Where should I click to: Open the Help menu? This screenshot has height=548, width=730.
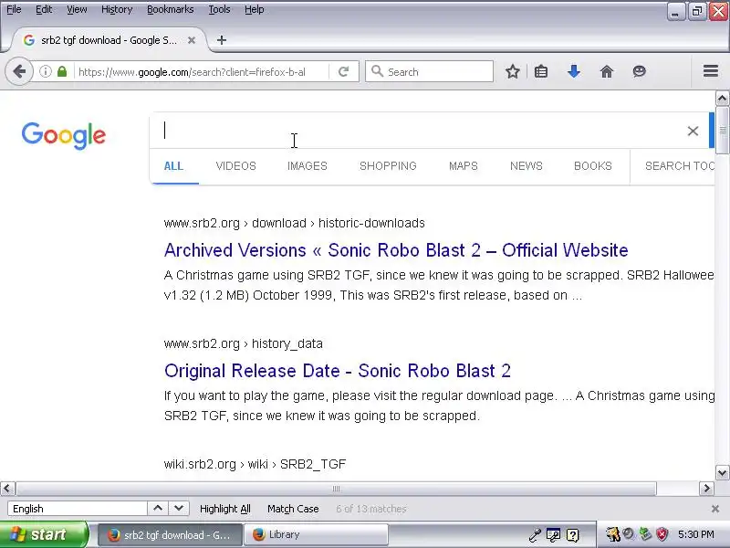coord(255,9)
